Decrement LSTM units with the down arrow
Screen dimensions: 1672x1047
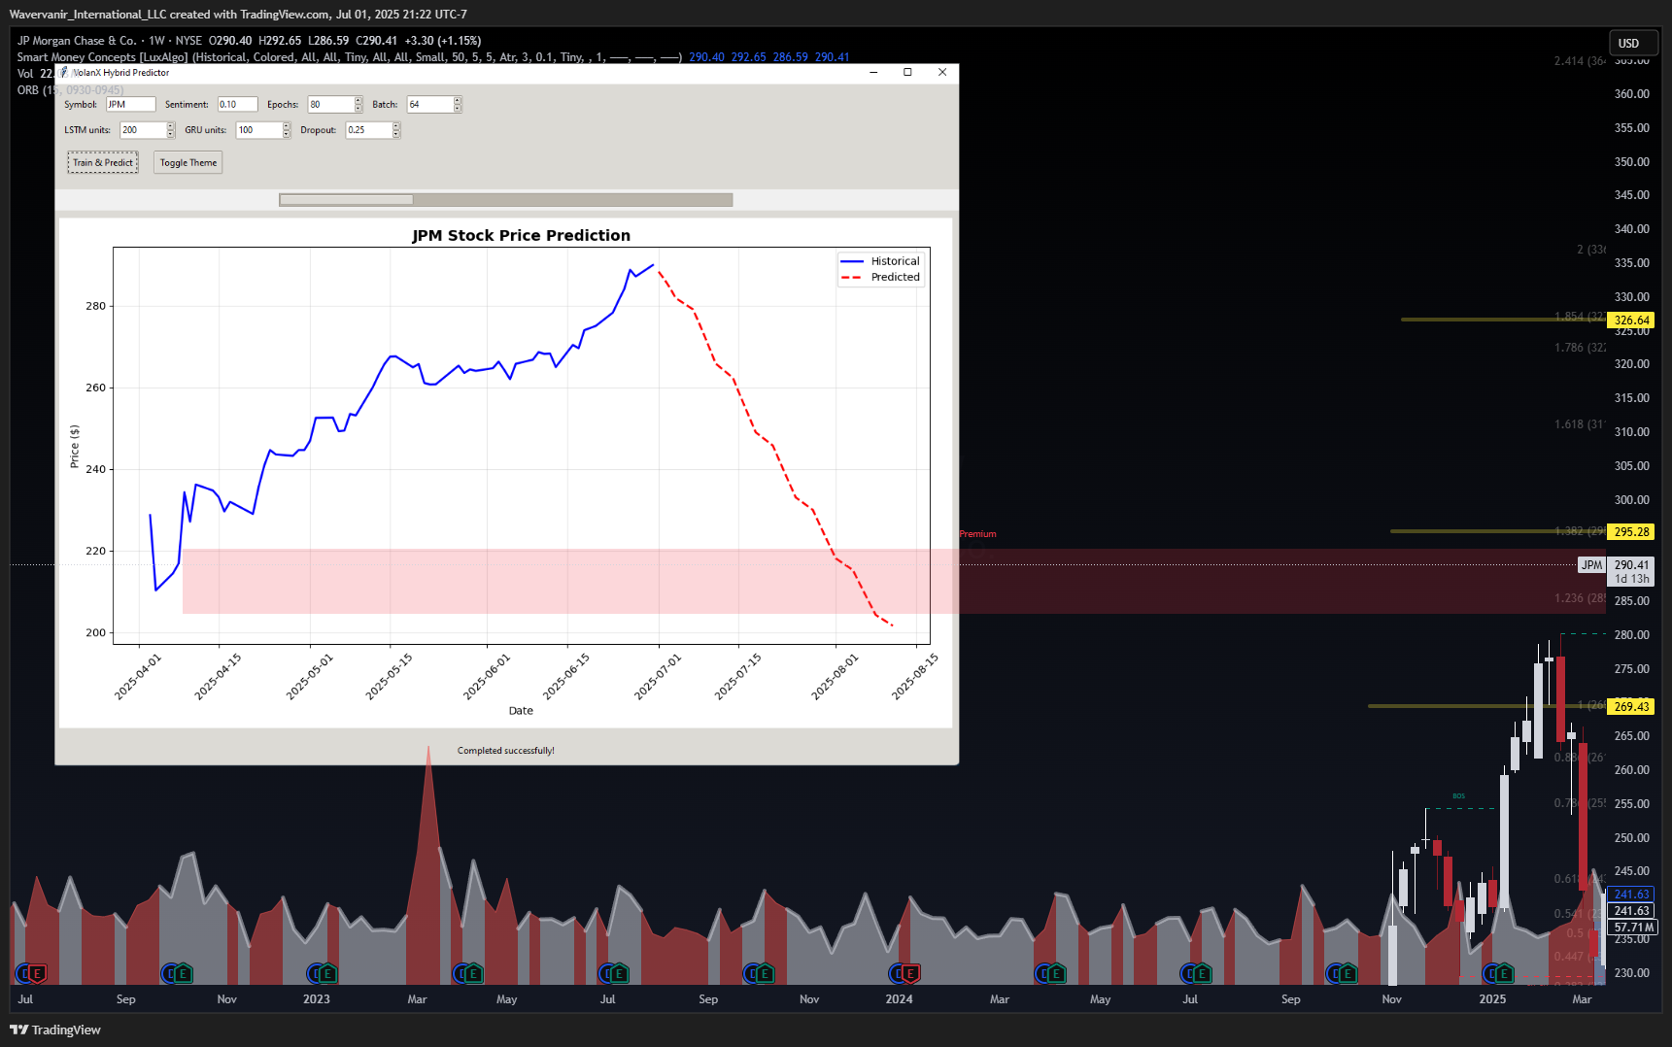pos(171,134)
